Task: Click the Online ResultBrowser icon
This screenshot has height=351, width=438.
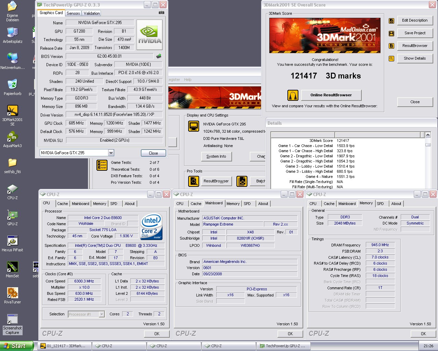Action: click(293, 95)
